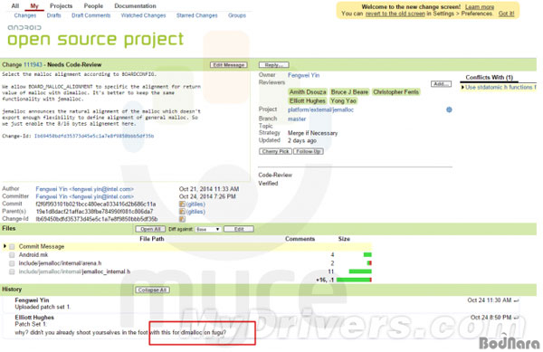Open the Diff against Base dropdown
This screenshot has height=352, width=543.
(208, 229)
